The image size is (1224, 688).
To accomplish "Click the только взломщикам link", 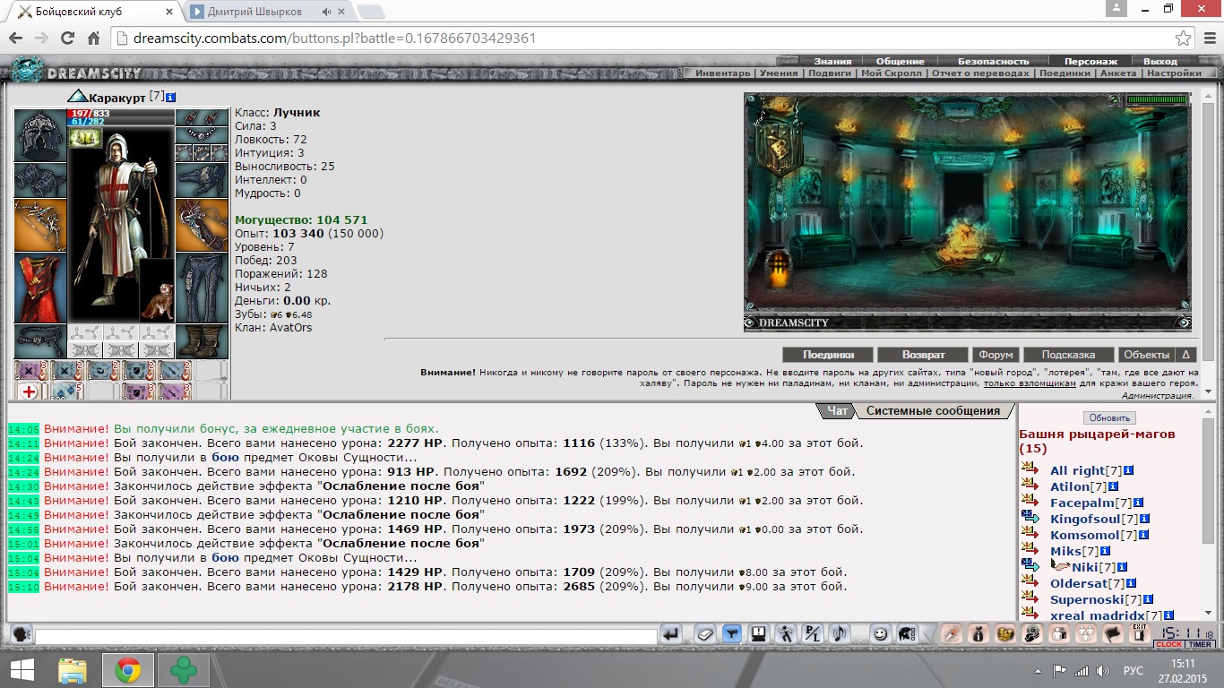I will 1030,383.
